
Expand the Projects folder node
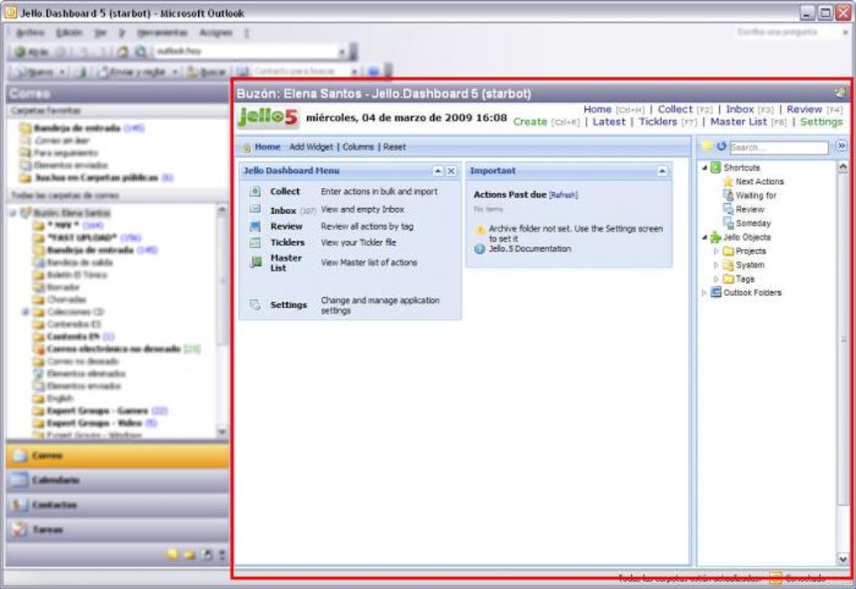coord(716,251)
